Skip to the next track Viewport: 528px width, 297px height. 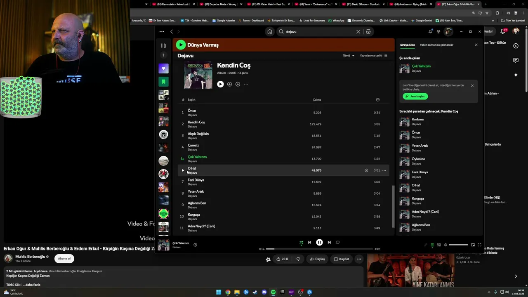pyautogui.click(x=329, y=243)
